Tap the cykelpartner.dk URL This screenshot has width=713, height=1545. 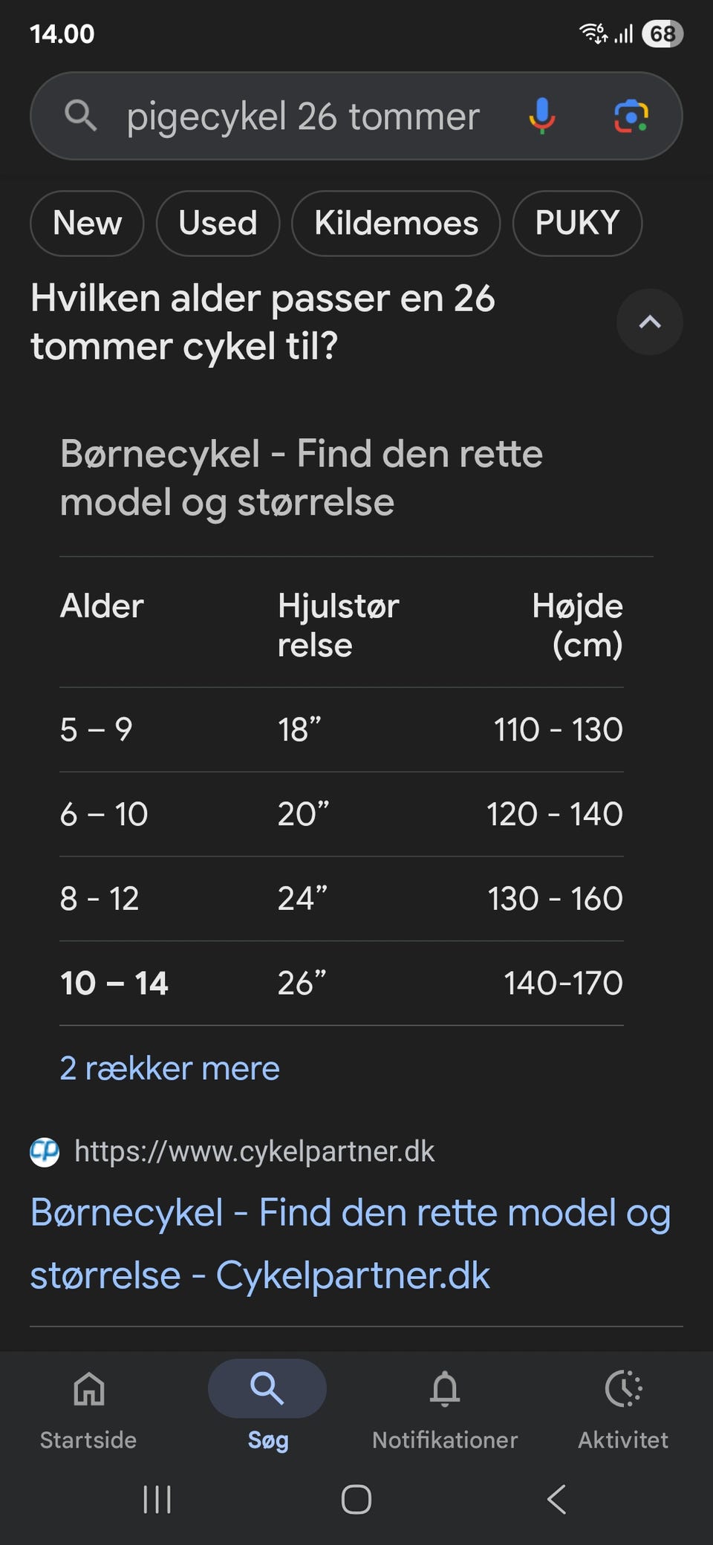254,1151
